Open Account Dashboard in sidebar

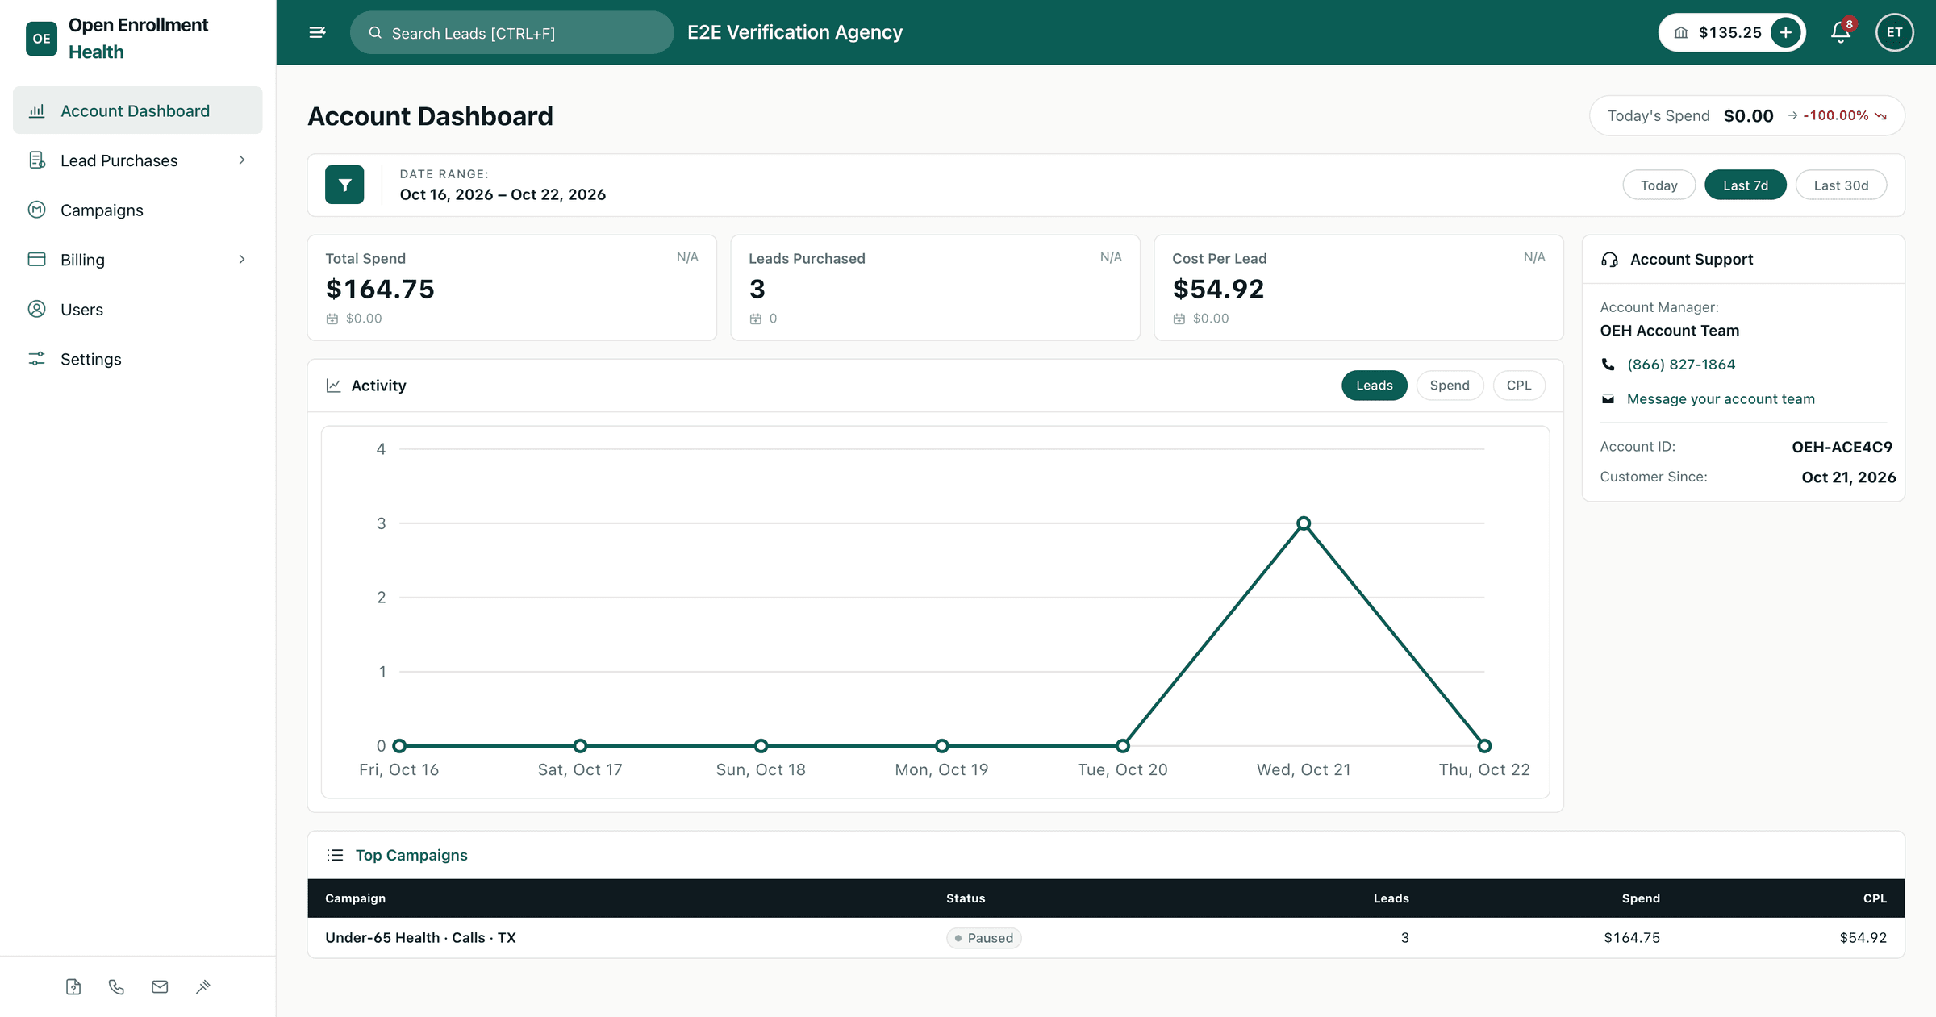137,110
